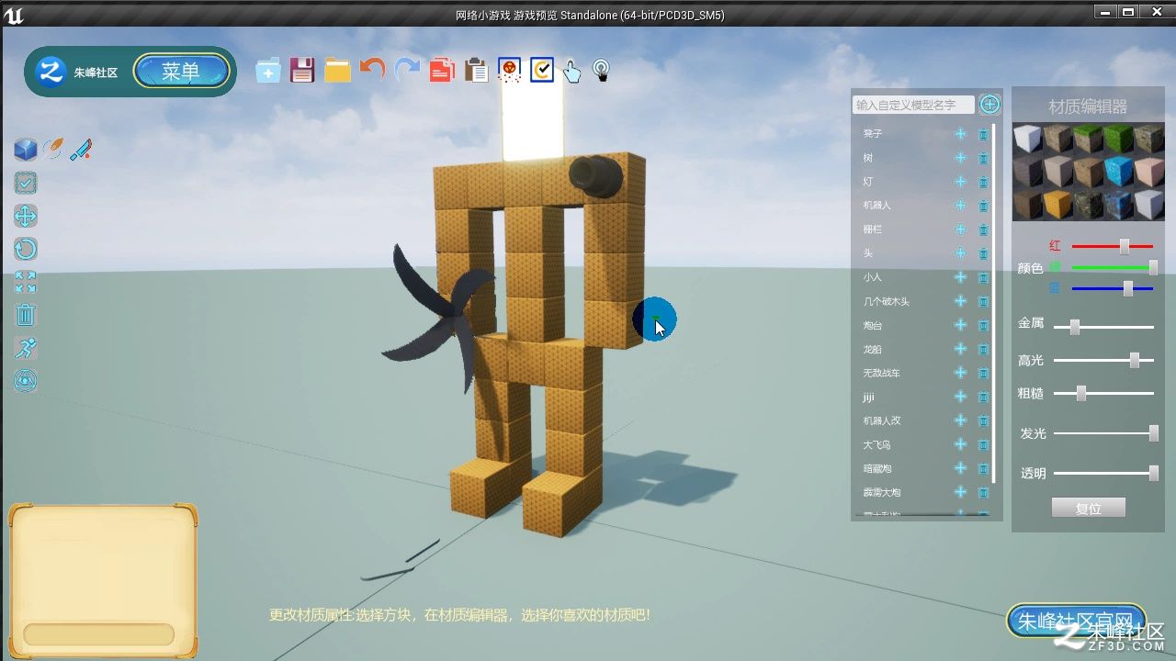Add the 机器人 model with plus icon
The width and height of the screenshot is (1176, 661).
click(960, 206)
